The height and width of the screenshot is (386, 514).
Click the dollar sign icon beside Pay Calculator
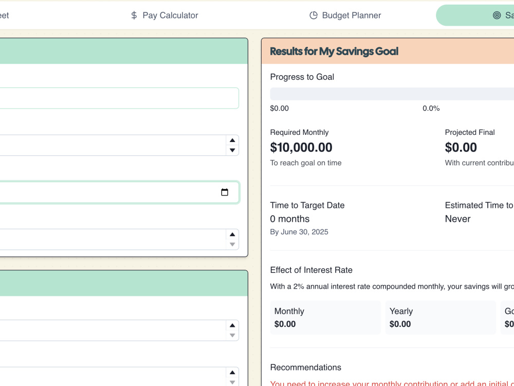click(x=134, y=15)
